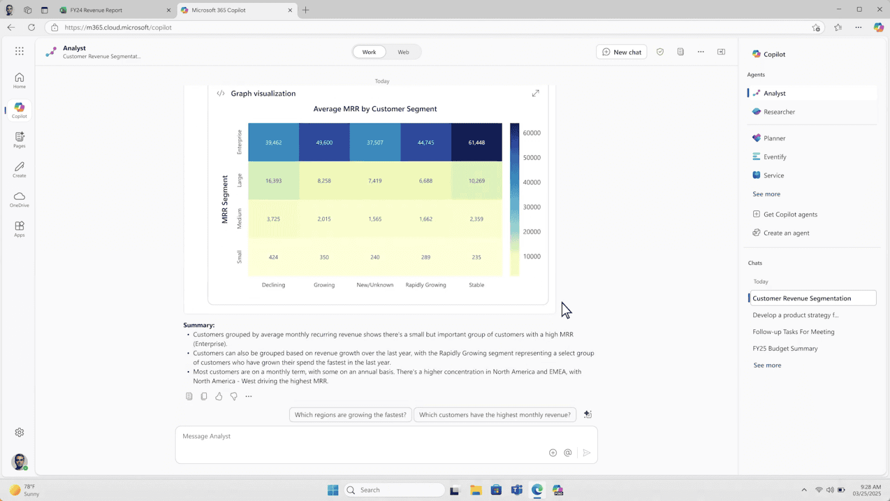Start a New chat
This screenshot has width=890, height=501.
tap(621, 52)
